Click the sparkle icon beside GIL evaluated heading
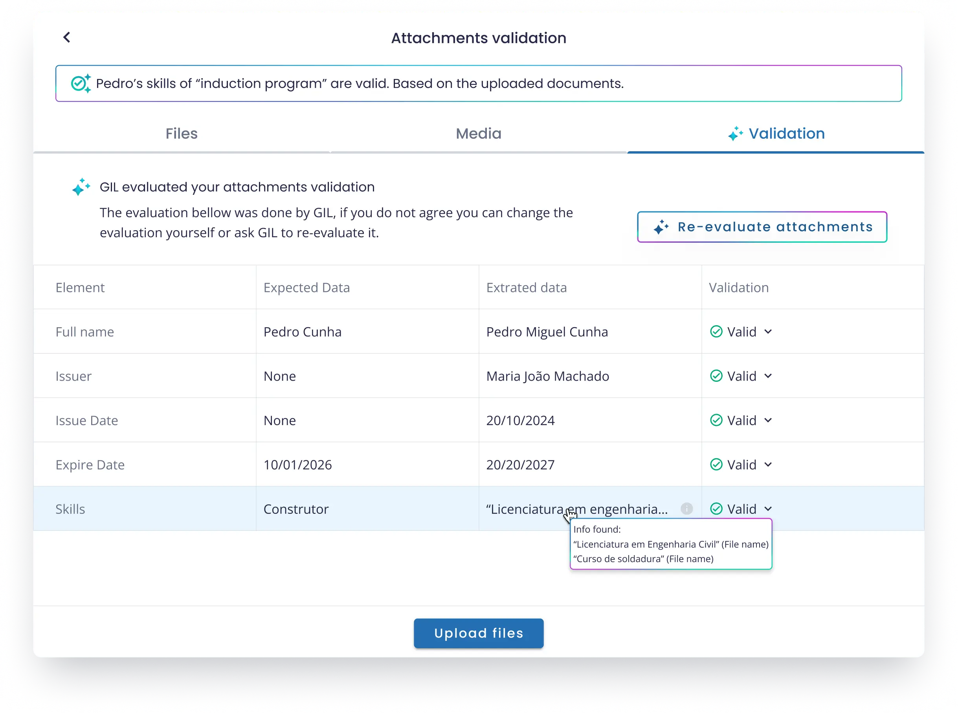Image resolution: width=958 pixels, height=713 pixels. (81, 187)
